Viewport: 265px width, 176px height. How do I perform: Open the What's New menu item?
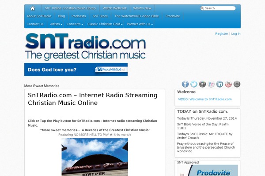(x=142, y=8)
